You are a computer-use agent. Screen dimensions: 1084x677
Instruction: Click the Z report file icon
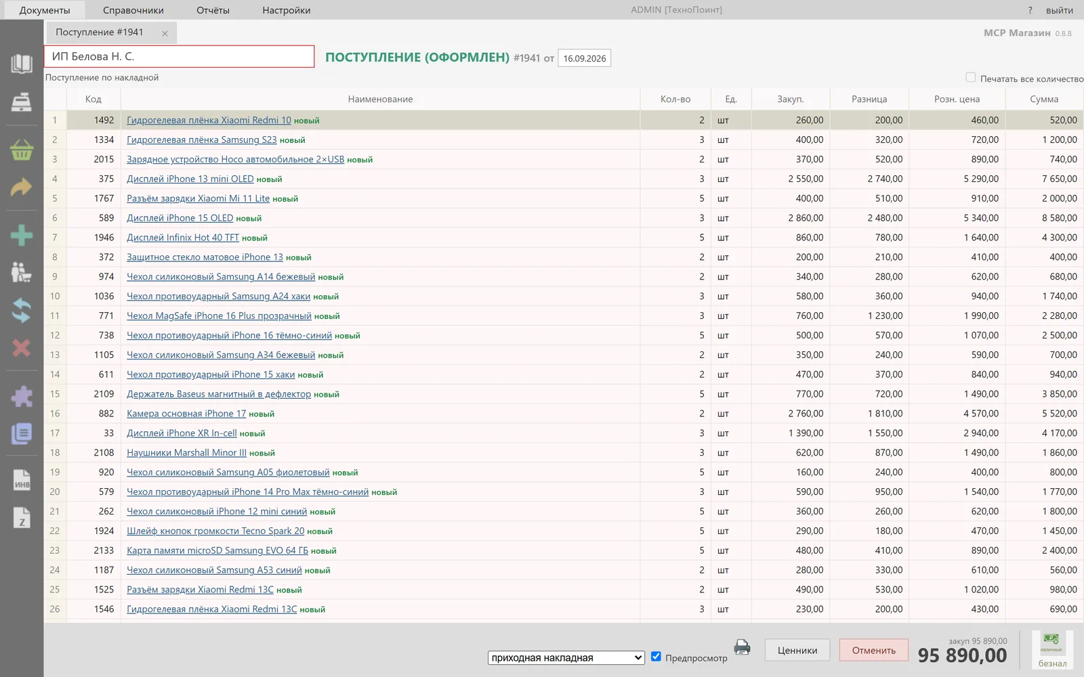tap(22, 518)
